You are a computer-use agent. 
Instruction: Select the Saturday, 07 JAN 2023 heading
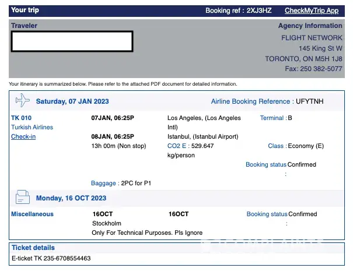72,101
